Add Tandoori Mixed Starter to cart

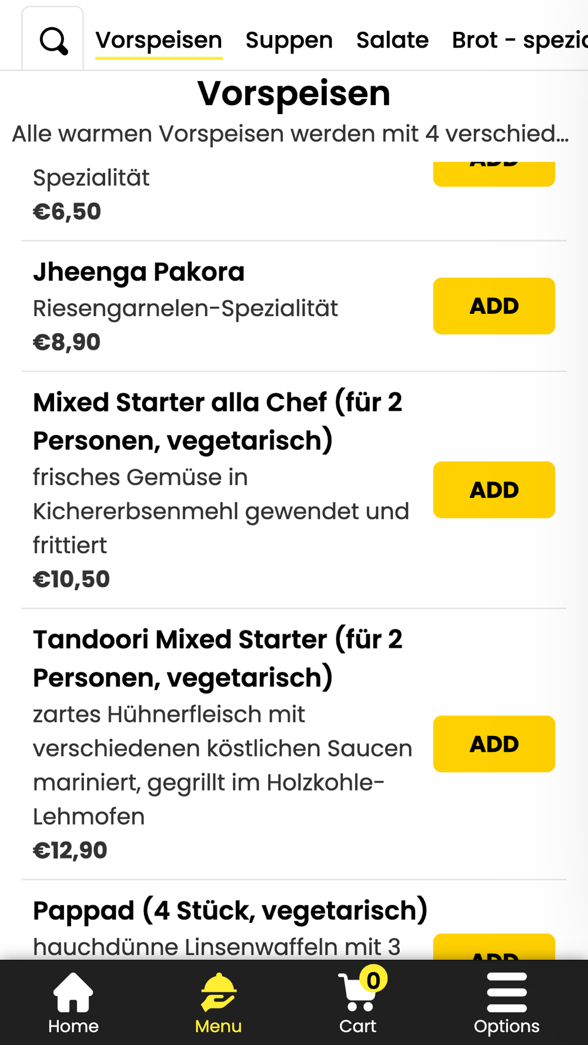click(494, 743)
